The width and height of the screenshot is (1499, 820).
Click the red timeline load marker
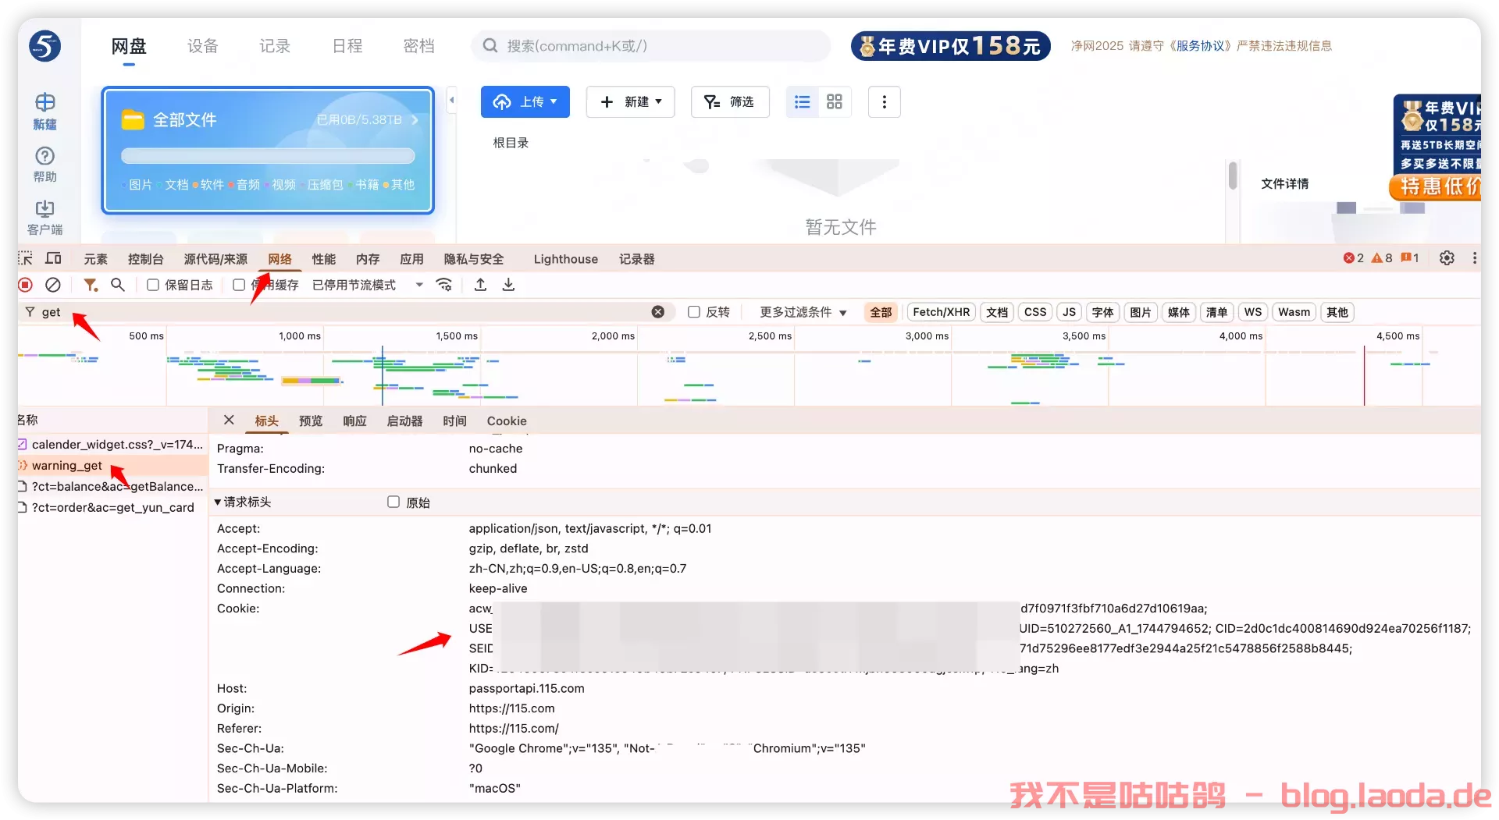(x=1364, y=375)
